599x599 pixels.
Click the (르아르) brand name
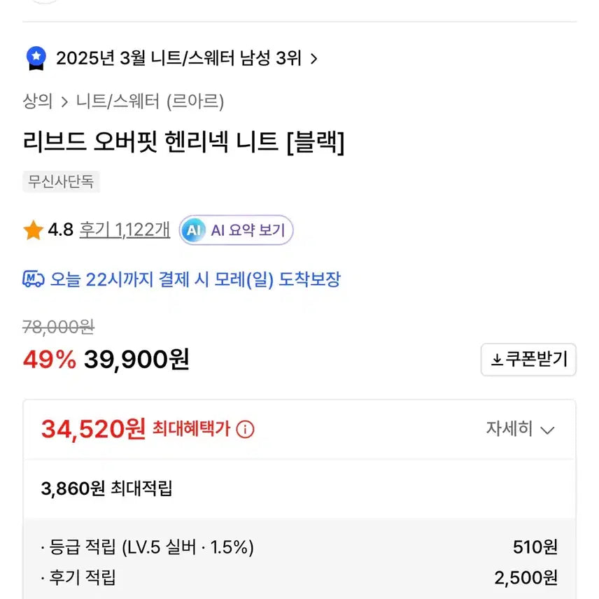[x=195, y=101]
